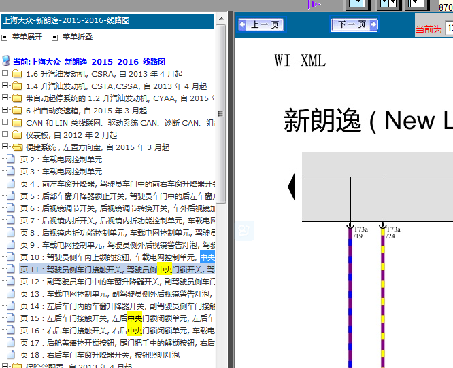Viewport: 453px width, 368px height.
Task: Open 页 18：右后车门车窗升降器开关 page
Action: pos(100,355)
